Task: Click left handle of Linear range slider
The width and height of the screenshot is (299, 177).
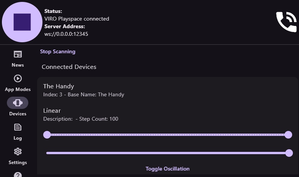Action: point(47,134)
